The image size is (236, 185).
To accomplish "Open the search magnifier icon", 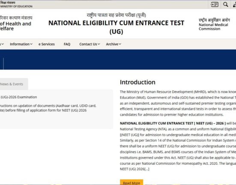I will click(225, 4).
